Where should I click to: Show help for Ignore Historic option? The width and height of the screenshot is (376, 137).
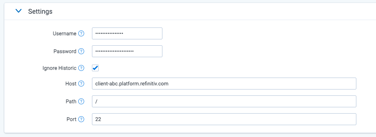pos(81,68)
